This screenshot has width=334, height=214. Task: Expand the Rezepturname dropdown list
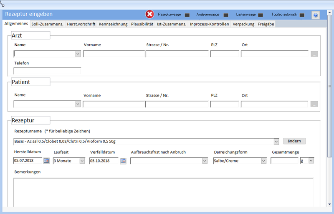point(276,141)
